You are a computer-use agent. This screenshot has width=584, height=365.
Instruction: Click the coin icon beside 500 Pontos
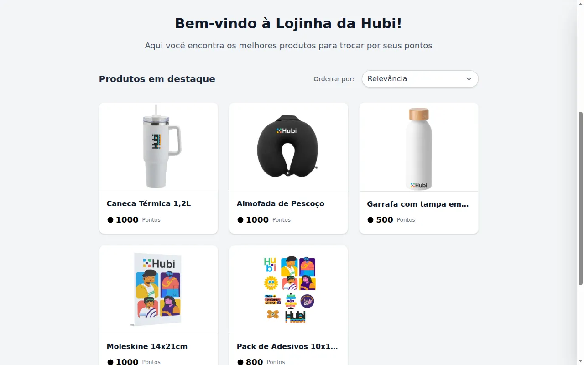coord(370,220)
